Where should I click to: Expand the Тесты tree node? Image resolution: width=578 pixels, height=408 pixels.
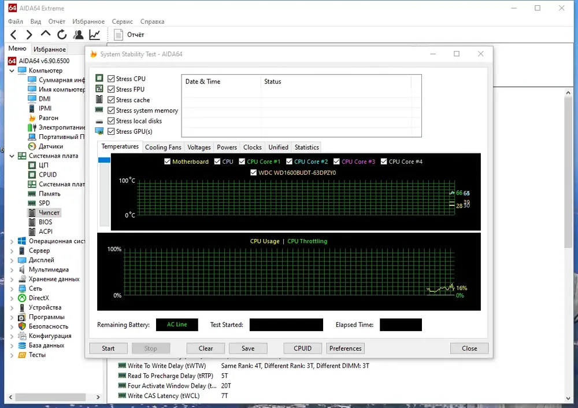point(12,355)
